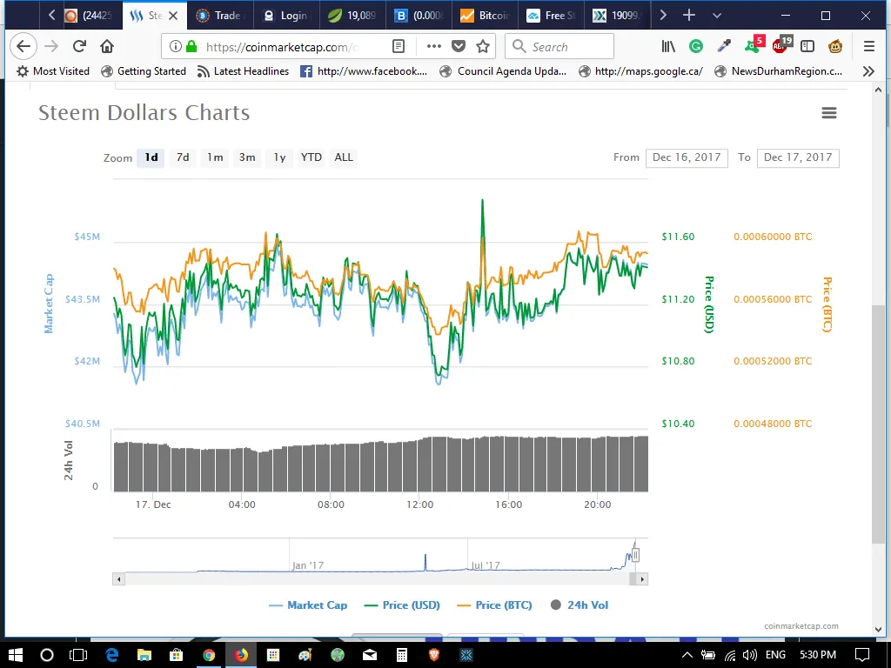Select the 3m zoom range
Screen dimensions: 891x668
tap(246, 157)
